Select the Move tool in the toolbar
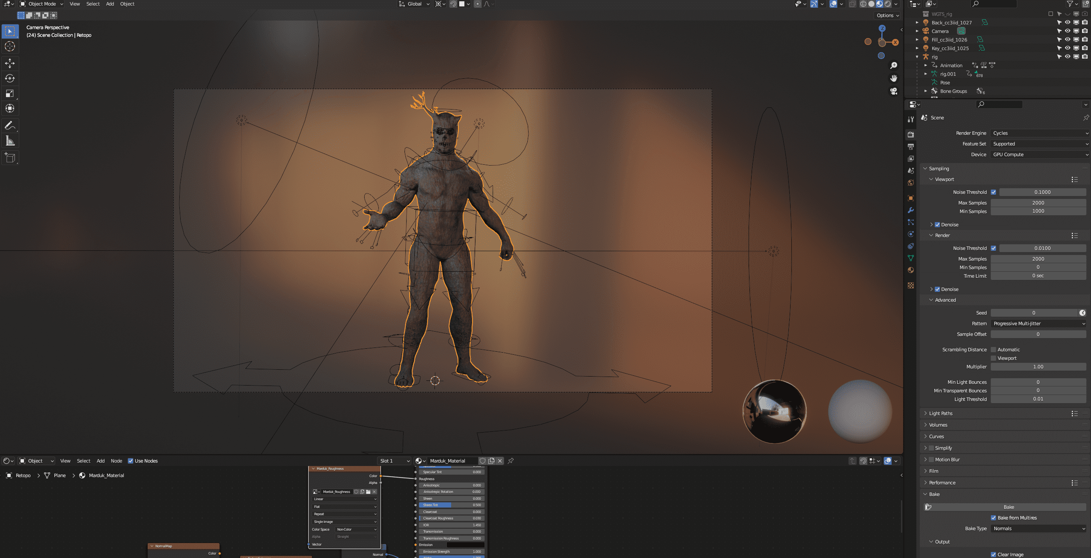This screenshot has height=558, width=1091. pyautogui.click(x=10, y=63)
